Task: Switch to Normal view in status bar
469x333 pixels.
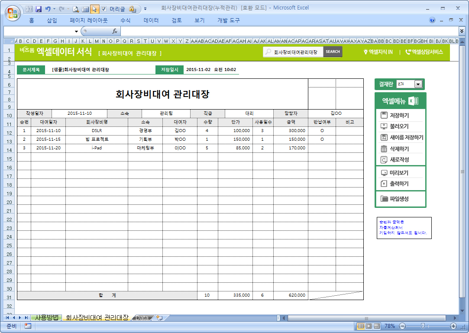Action: pyautogui.click(x=361, y=326)
